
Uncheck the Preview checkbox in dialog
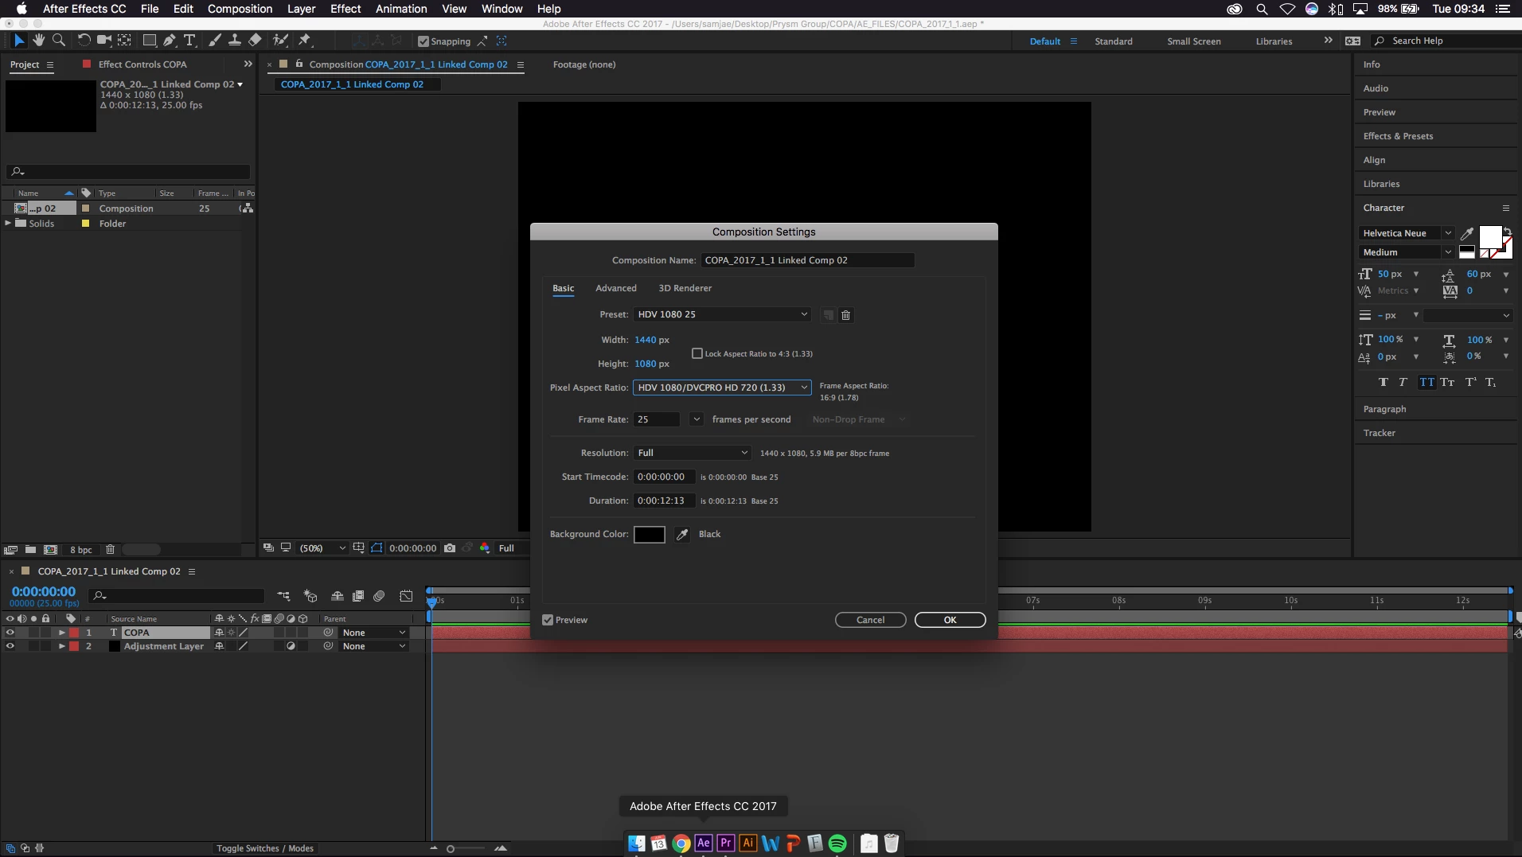tap(548, 620)
